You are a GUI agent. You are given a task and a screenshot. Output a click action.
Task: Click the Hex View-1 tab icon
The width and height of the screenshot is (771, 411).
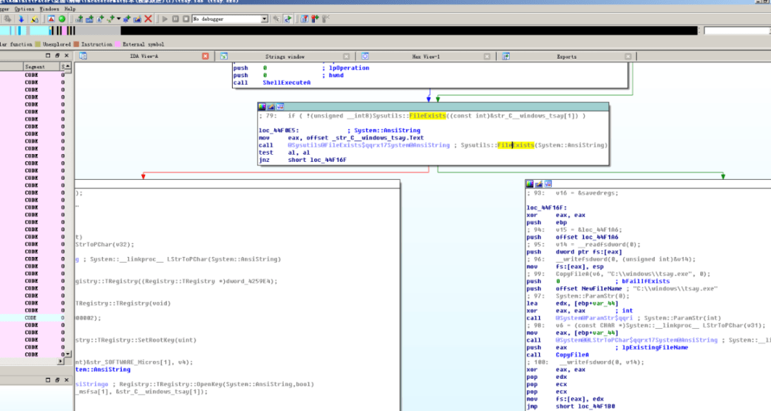[365, 56]
